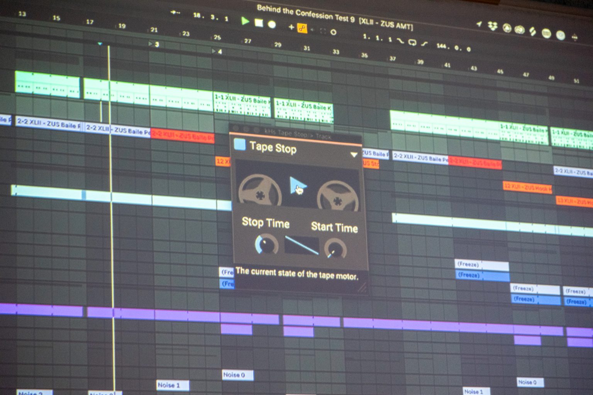Click bar 27 on the timeline ruler
This screenshot has width=593, height=395.
click(247, 41)
